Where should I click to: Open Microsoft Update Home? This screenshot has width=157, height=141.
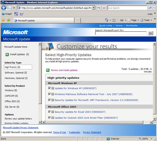(x=16, y=47)
